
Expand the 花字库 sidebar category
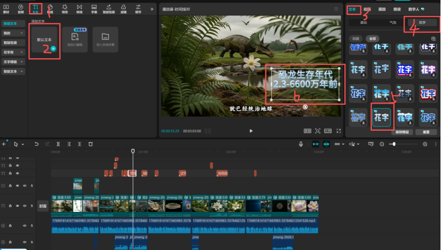point(13,52)
